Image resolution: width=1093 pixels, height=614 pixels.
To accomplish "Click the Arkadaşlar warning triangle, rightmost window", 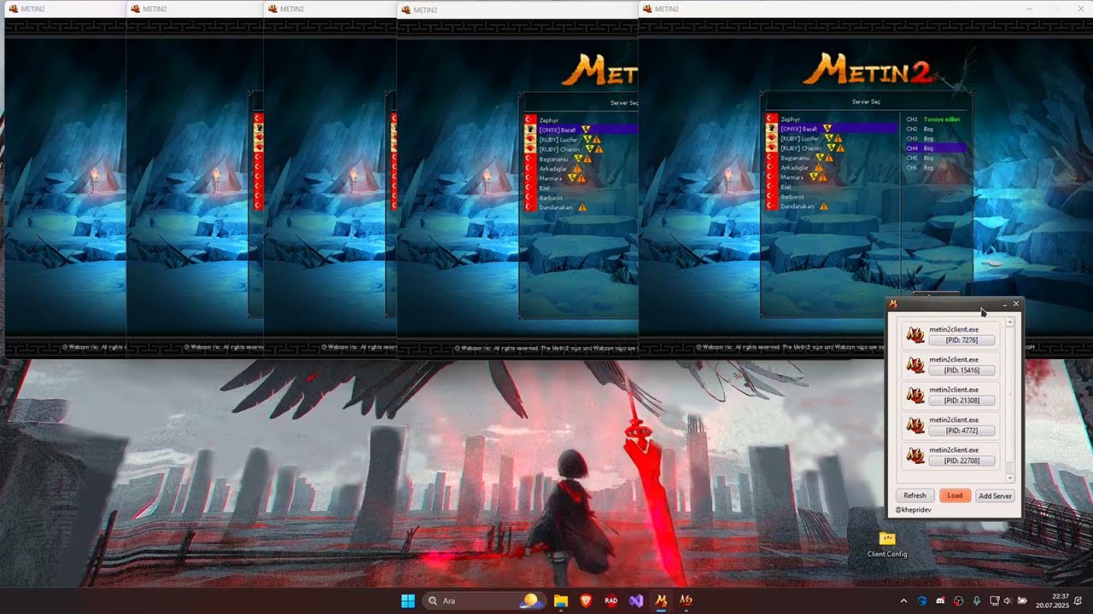I will pos(818,167).
